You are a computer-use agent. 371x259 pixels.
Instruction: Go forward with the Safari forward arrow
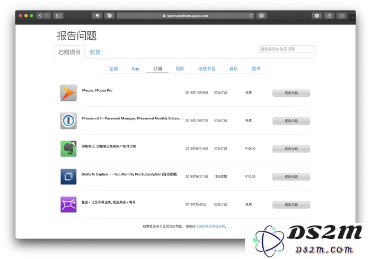tap(47, 15)
